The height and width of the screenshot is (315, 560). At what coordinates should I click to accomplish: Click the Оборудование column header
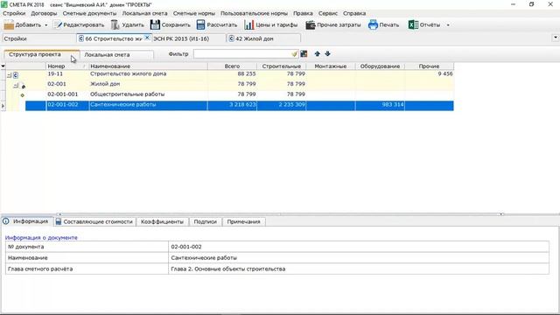[380, 66]
